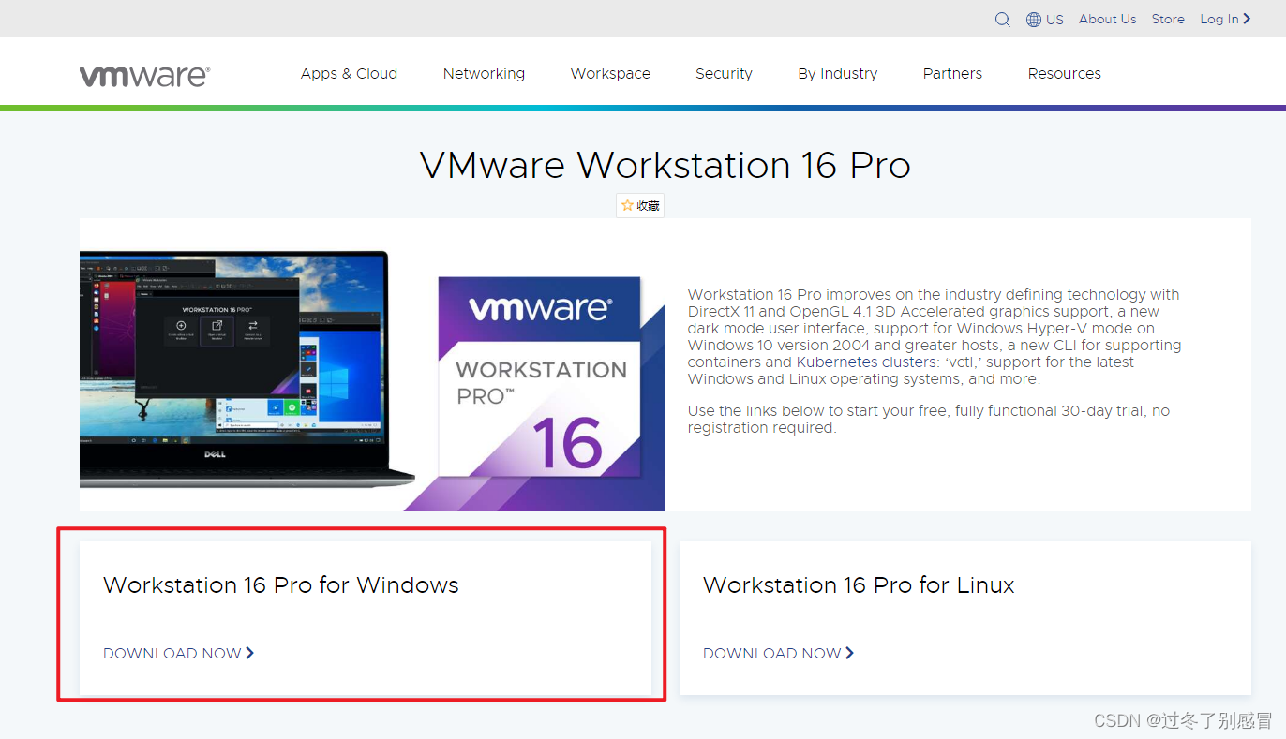Click the Linux DOWNLOAD NOW arrow chevron
Image resolution: width=1286 pixels, height=739 pixels.
point(850,653)
